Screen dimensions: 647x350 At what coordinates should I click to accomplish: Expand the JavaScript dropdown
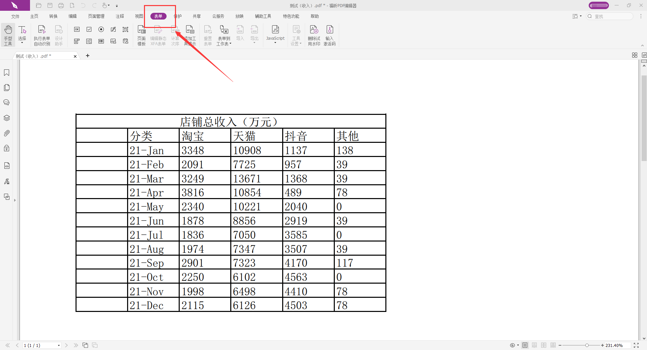click(275, 43)
